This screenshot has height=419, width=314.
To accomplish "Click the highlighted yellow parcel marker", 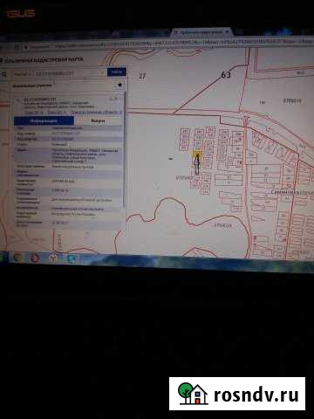I will coord(197,155).
